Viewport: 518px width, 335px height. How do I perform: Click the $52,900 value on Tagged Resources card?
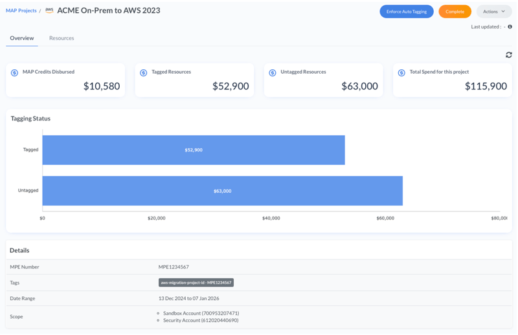click(231, 86)
